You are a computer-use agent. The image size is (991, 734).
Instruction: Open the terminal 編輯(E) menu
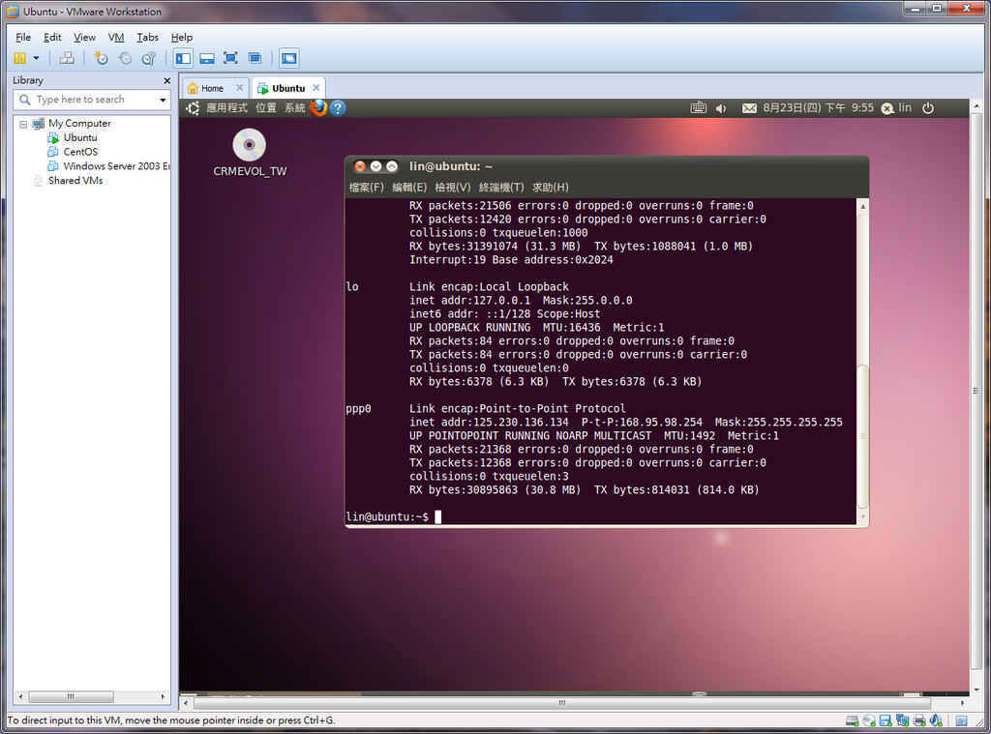pyautogui.click(x=409, y=188)
